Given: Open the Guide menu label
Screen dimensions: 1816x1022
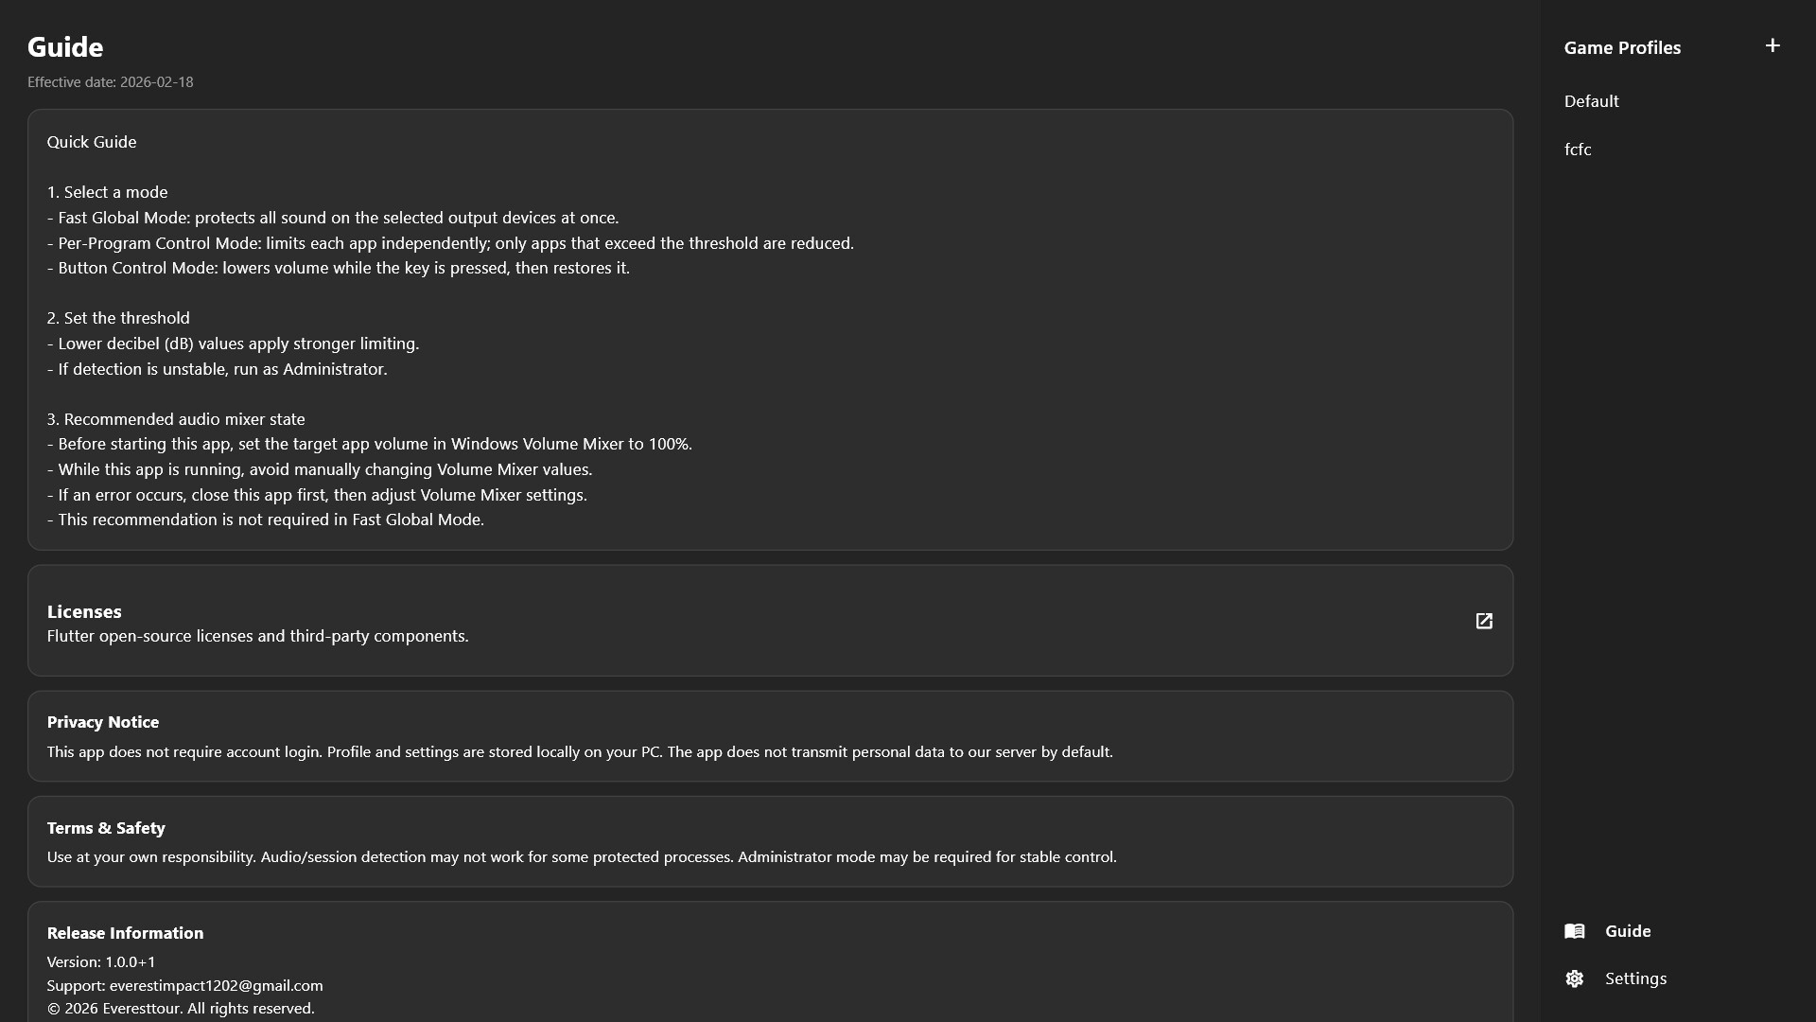Looking at the screenshot, I should (x=1628, y=931).
